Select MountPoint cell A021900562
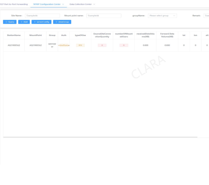The height and width of the screenshot is (185, 209). point(36,45)
